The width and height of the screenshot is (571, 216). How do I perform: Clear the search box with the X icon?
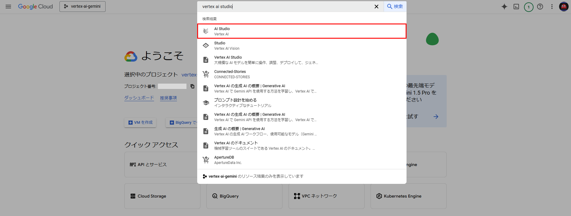(376, 7)
